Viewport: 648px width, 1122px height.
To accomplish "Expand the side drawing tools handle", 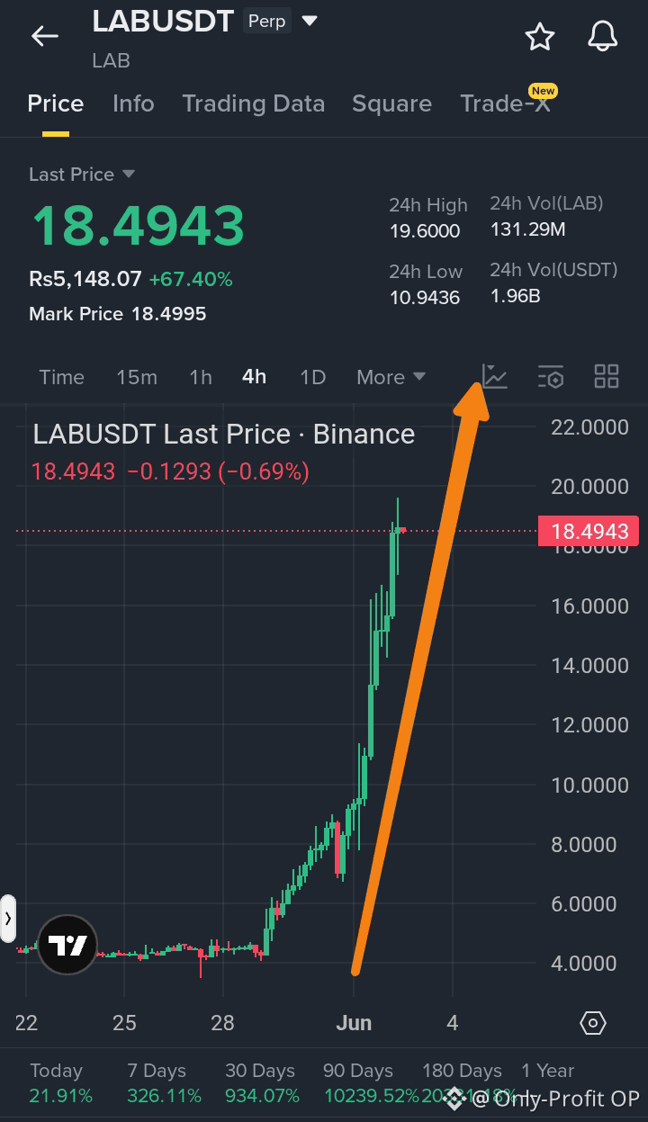I will [8, 919].
